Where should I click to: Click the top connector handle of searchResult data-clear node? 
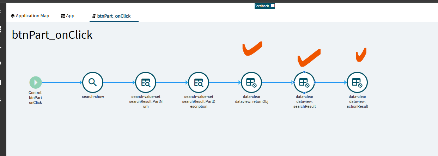[x=304, y=72]
